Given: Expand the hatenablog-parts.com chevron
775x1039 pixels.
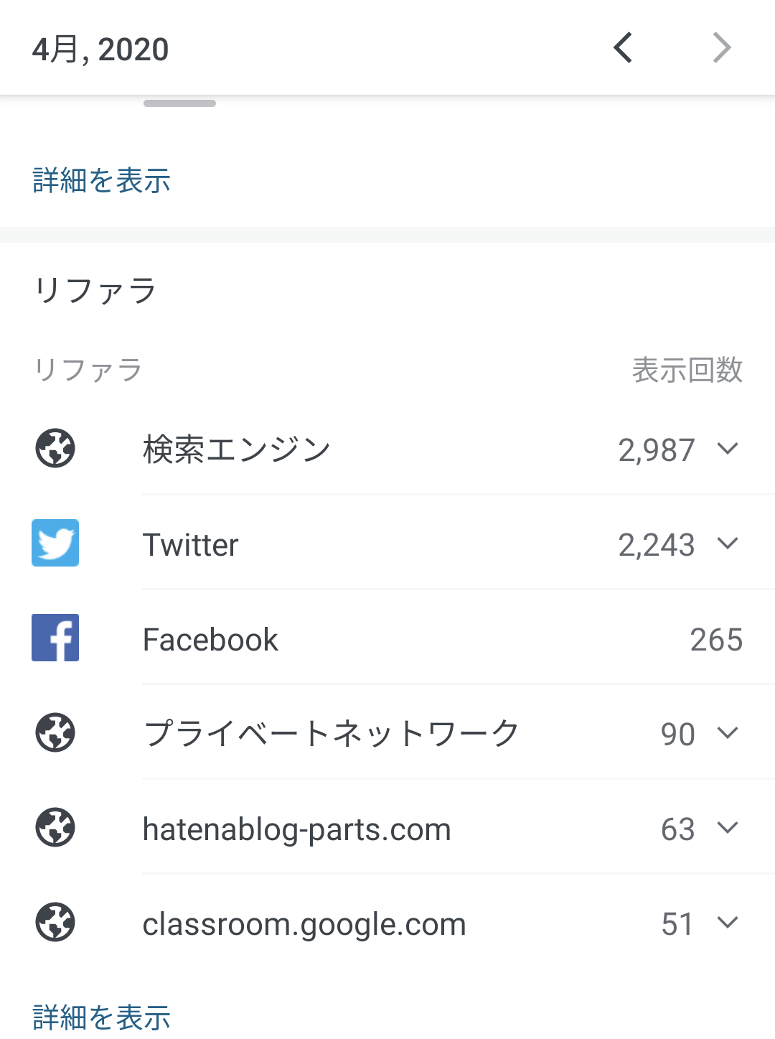Looking at the screenshot, I should (x=727, y=828).
